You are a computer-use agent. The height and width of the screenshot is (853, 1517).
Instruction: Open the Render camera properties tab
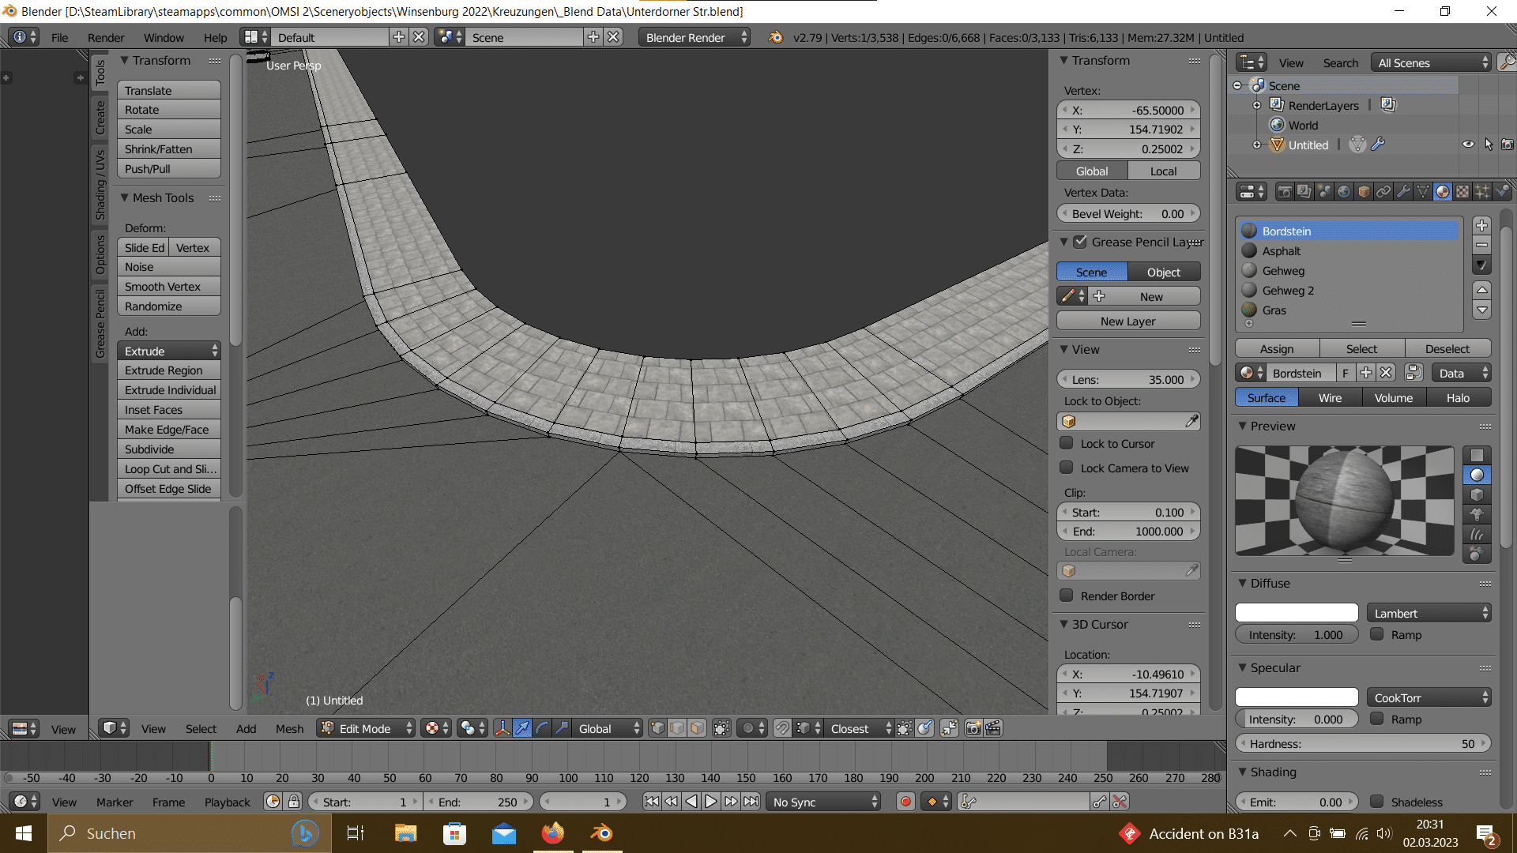tap(1285, 192)
